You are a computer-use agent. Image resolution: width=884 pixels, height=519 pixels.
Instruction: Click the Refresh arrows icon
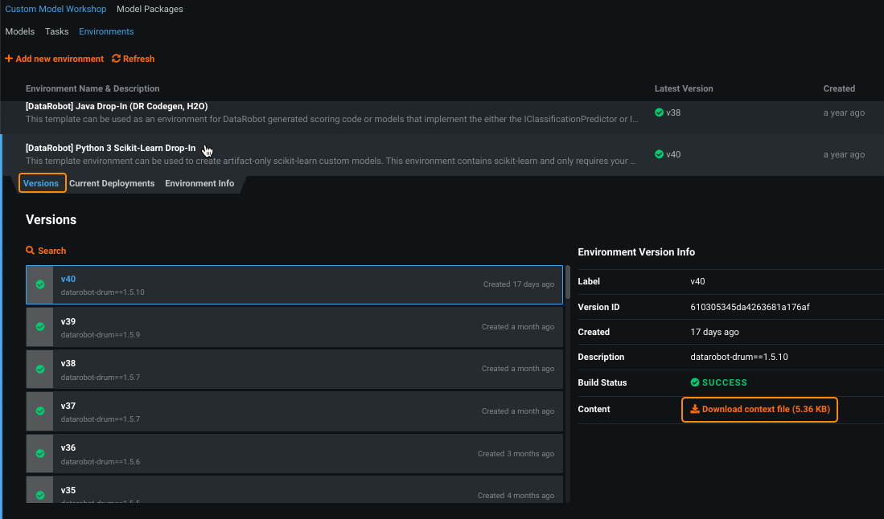click(x=117, y=59)
